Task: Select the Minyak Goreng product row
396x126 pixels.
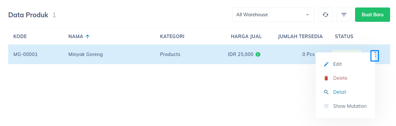Action: pyautogui.click(x=199, y=54)
